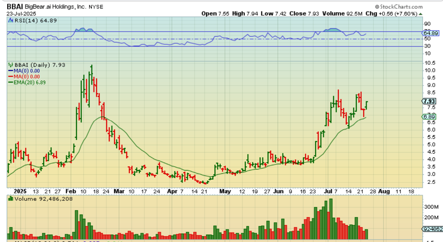
Task: Click the green EMA(20) legend line swatch
Action: [x=11, y=82]
